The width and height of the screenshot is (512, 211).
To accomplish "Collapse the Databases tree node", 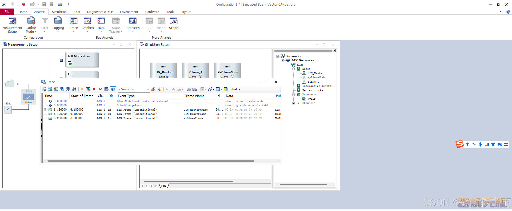I will click(x=294, y=95).
